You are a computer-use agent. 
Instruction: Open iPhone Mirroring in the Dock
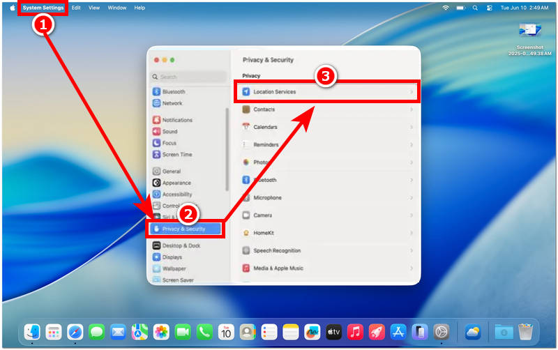point(420,332)
